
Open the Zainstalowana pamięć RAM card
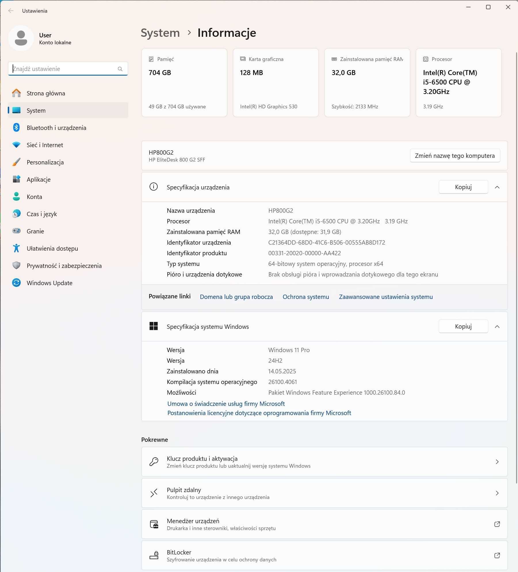pyautogui.click(x=367, y=82)
